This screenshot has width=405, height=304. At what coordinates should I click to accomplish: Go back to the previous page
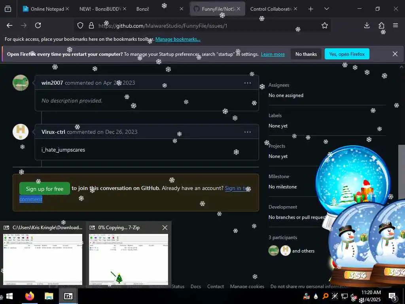coord(9,25)
